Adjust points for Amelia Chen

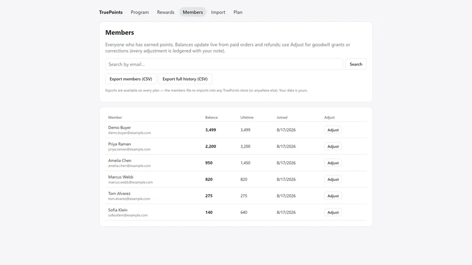(x=333, y=163)
